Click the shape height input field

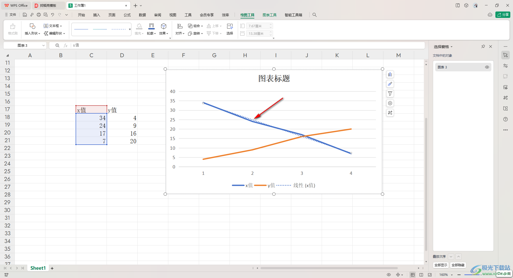tap(259, 26)
